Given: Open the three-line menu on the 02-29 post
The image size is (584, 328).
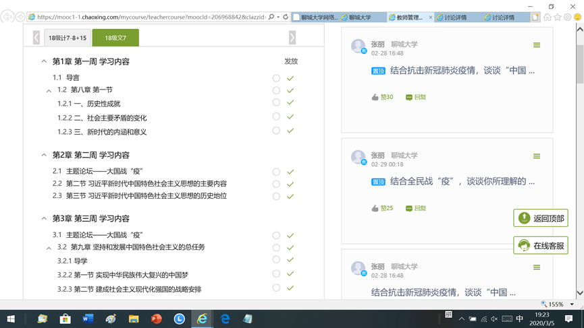Looking at the screenshot, I should pyautogui.click(x=537, y=156).
